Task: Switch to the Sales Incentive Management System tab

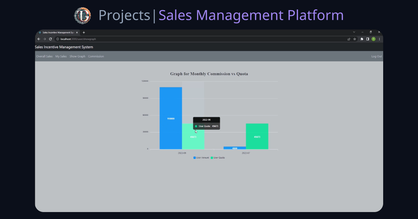Action: [x=57, y=32]
